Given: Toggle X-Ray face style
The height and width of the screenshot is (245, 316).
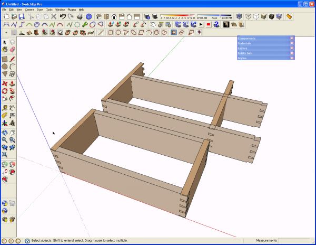Looking at the screenshot, I should 239,16.
